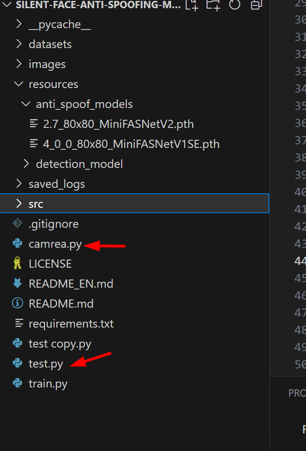Click line number 44 in editor gutter
Viewport: 306px width, 451px height.
(x=300, y=260)
